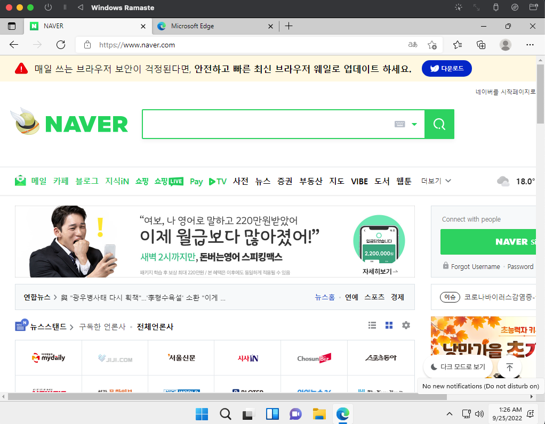Click the green NAVER search button
Image resolution: width=545 pixels, height=424 pixels.
pos(439,124)
